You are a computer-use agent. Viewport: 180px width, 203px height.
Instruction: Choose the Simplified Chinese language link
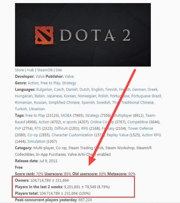tap(64, 102)
